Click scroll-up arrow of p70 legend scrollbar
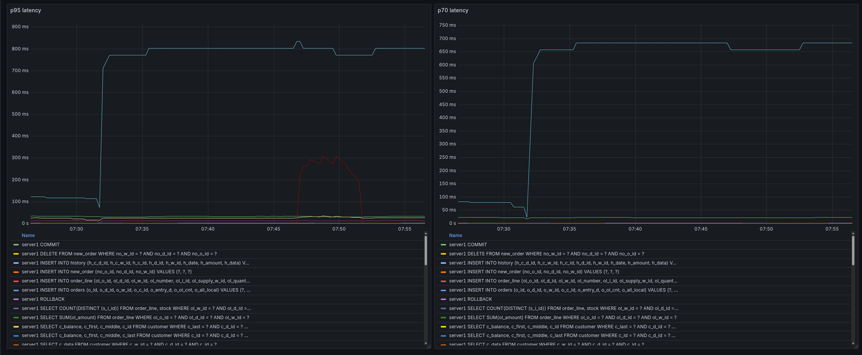Screen dimensions: 862x355 tap(853, 234)
